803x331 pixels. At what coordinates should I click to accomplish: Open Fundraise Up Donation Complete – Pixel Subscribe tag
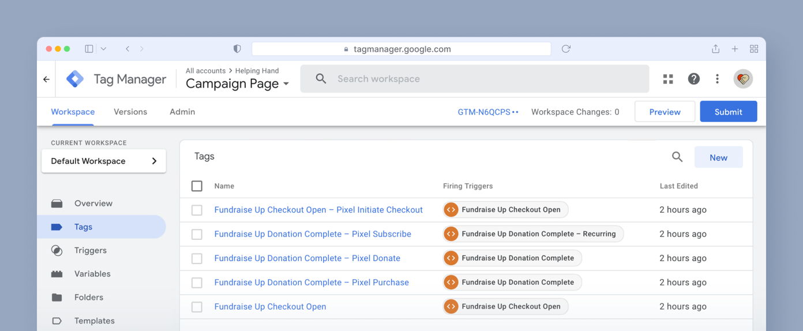pos(313,234)
